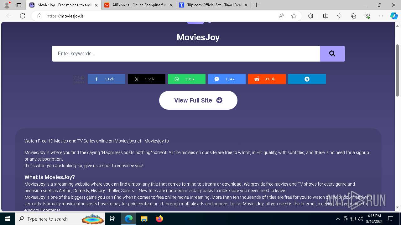Open a new tab
The width and height of the screenshot is (401, 225).
256,5
